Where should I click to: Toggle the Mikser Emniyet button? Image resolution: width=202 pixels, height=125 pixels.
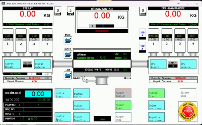point(123,93)
